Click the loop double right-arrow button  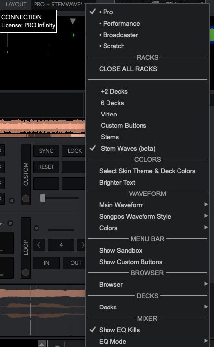[81, 245]
